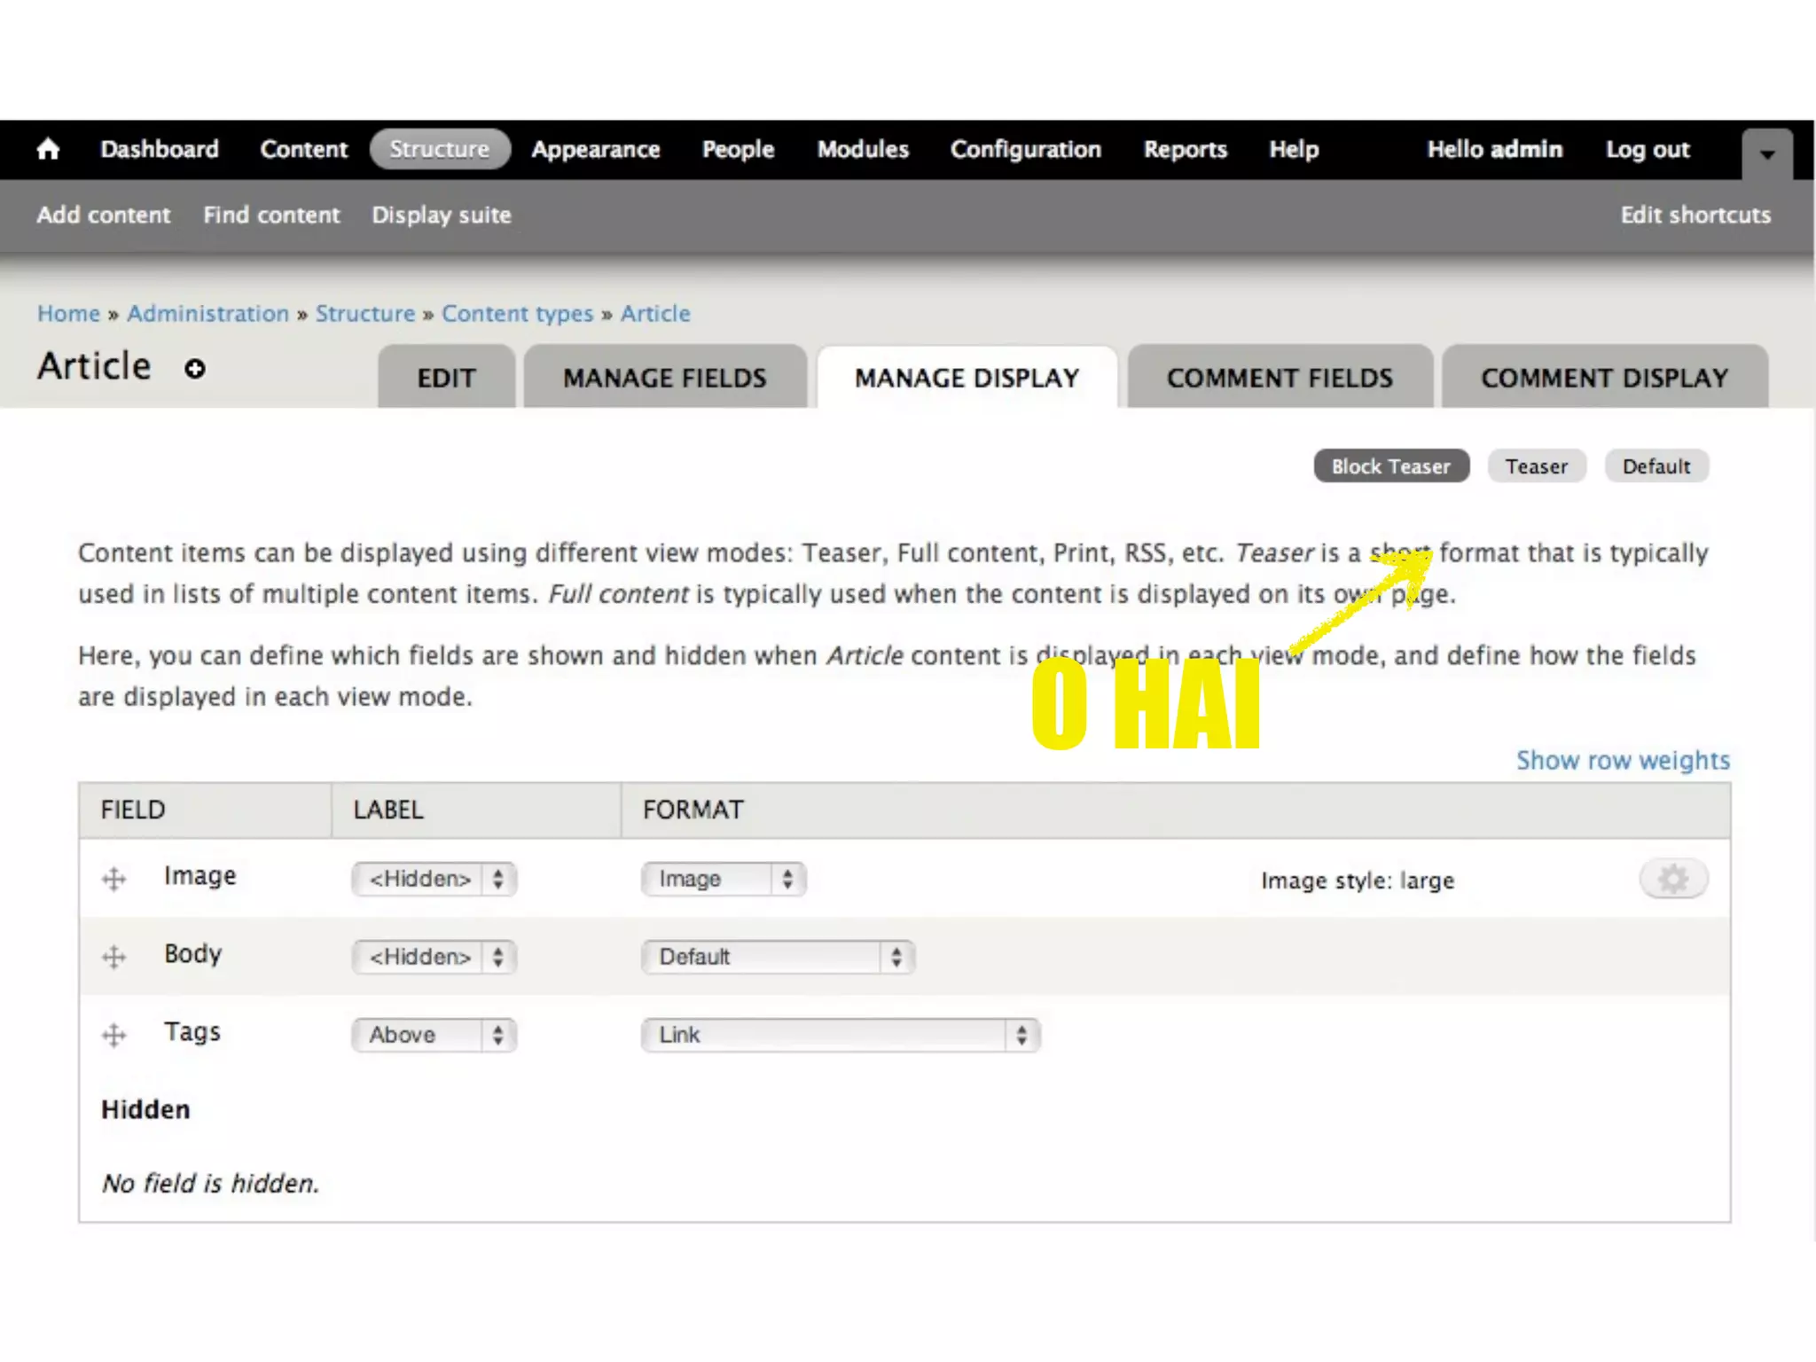
Task: Open the Tags format Link dropdown
Action: click(x=839, y=1035)
